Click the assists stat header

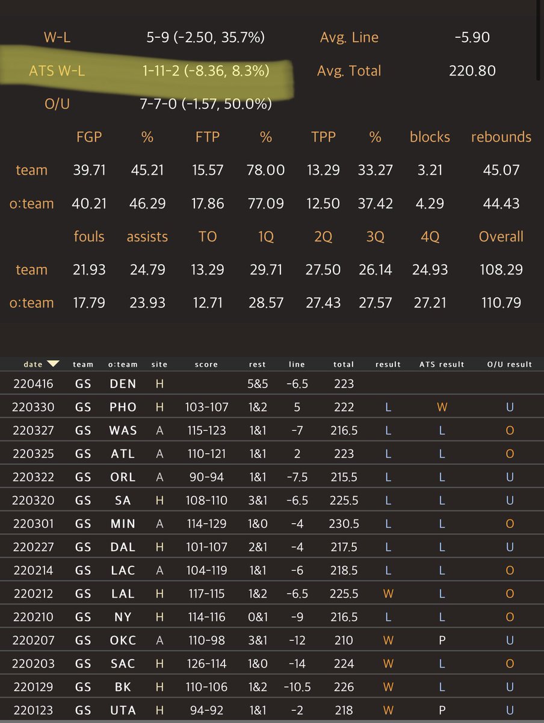[x=147, y=237]
